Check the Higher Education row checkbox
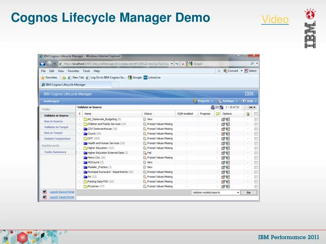The height and width of the screenshot is (244, 326). [256, 148]
